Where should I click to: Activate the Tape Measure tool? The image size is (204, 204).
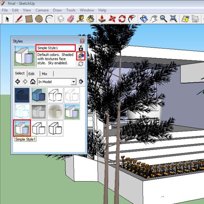81,19
